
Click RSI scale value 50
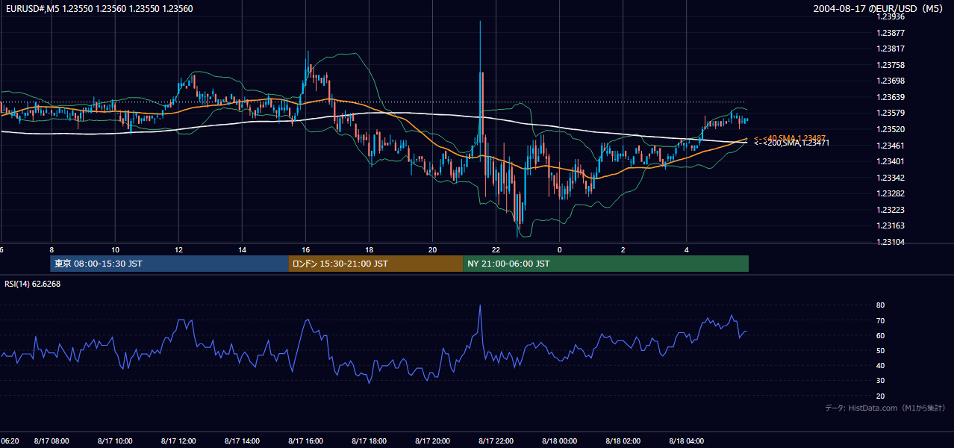[881, 350]
